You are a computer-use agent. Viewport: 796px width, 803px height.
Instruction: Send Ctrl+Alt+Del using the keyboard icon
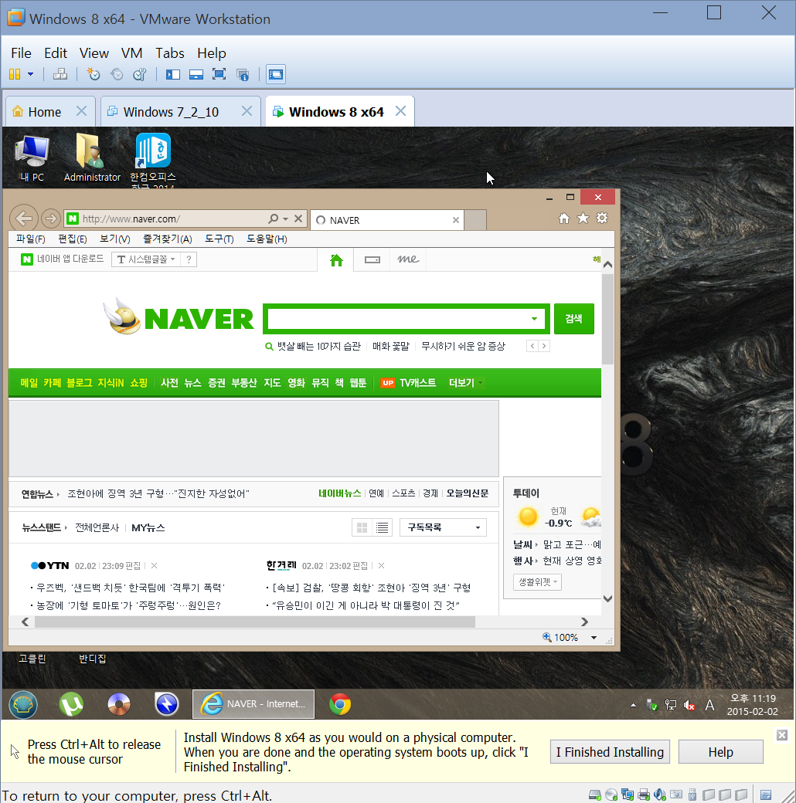[60, 74]
